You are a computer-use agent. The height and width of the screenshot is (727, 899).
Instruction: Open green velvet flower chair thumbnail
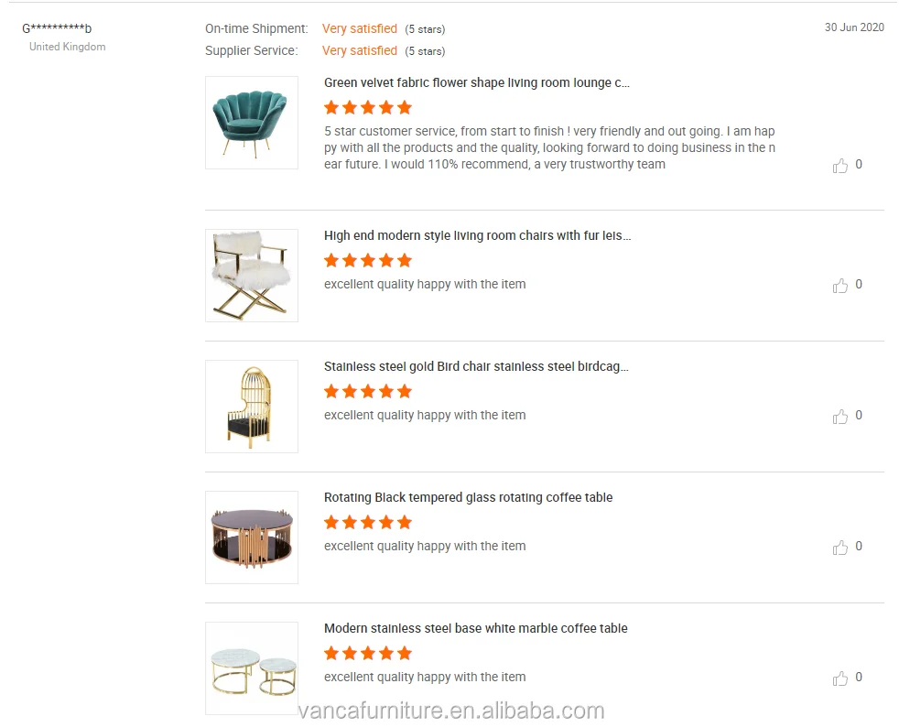(252, 123)
